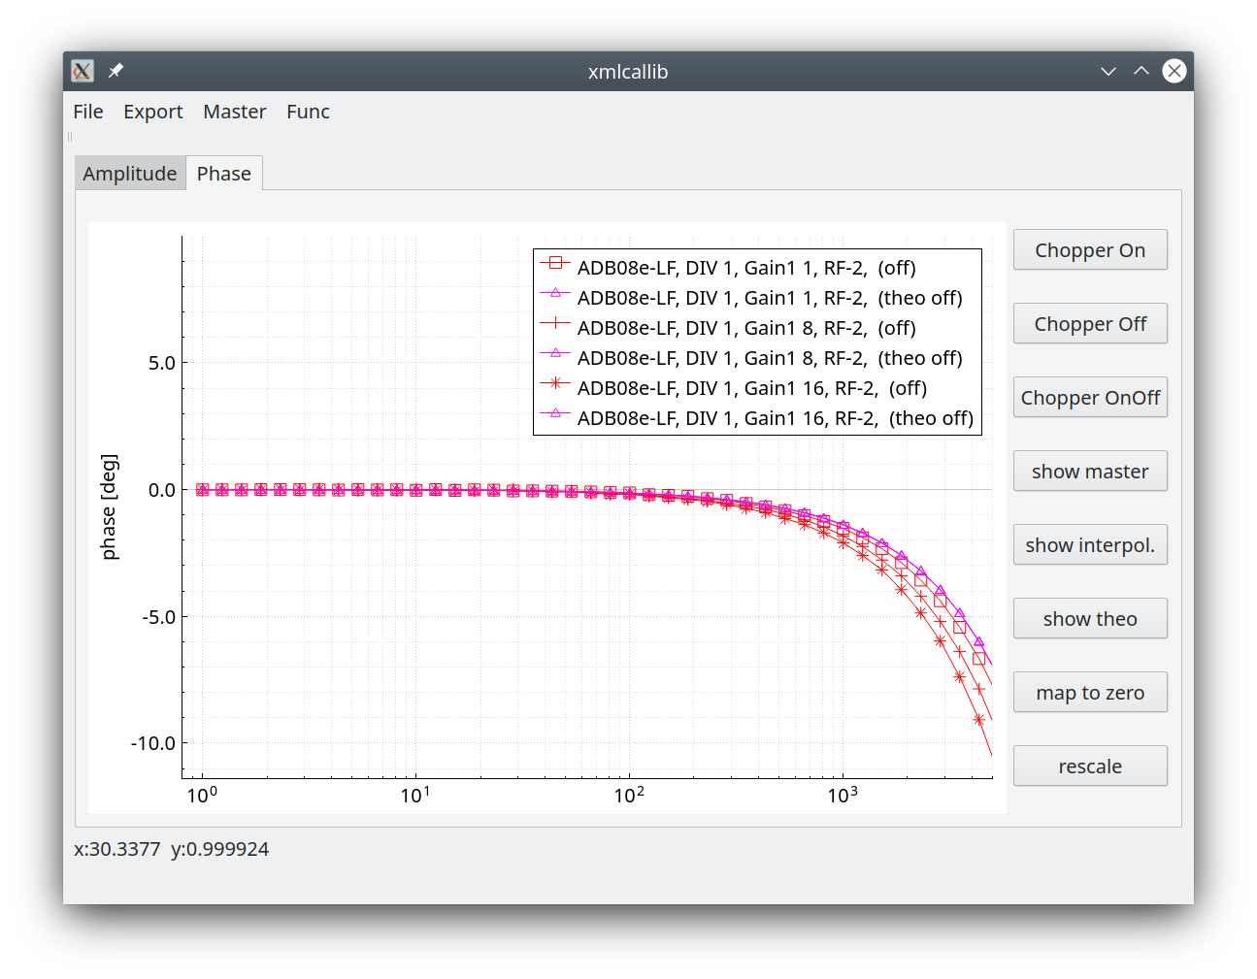Image resolution: width=1257 pixels, height=979 pixels.
Task: Click the show interpol. button
Action: 1090,545
